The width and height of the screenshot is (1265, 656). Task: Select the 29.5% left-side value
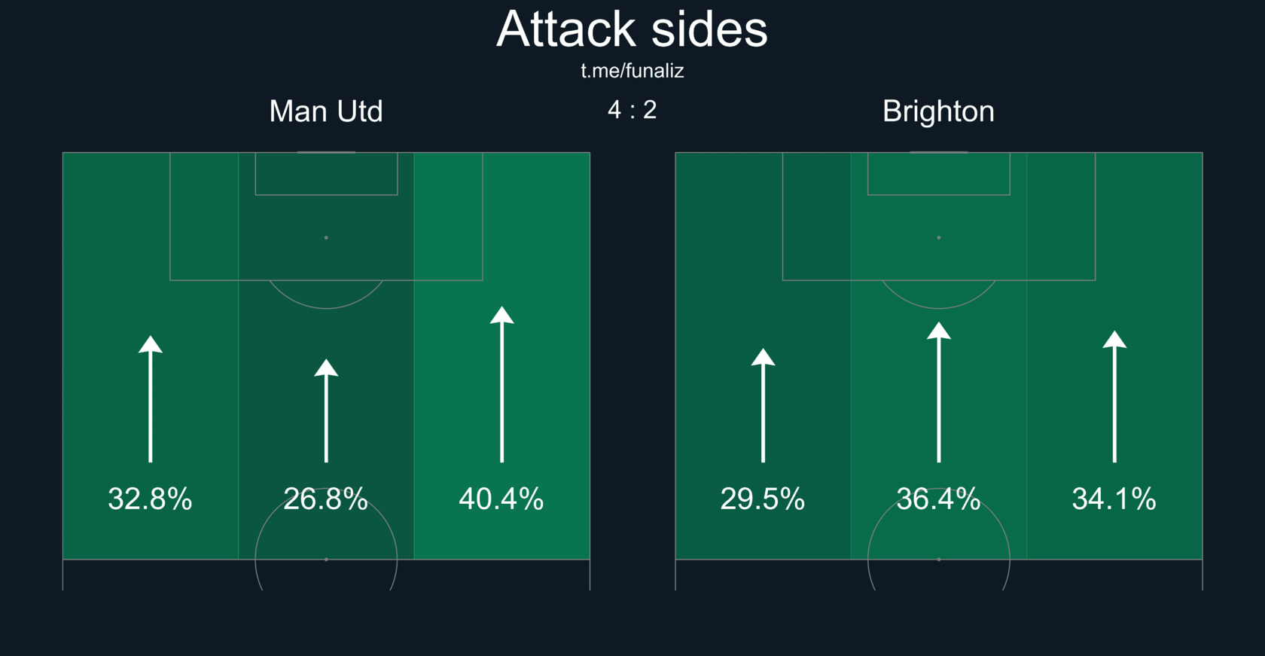762,499
